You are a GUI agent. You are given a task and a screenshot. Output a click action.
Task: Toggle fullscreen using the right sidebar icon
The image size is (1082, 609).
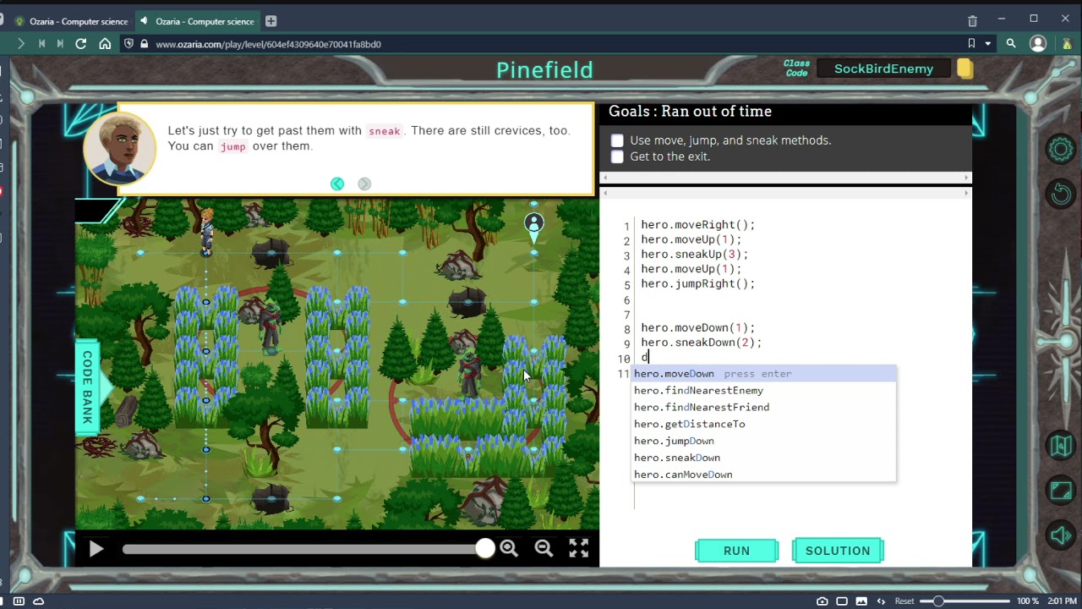point(1061,490)
